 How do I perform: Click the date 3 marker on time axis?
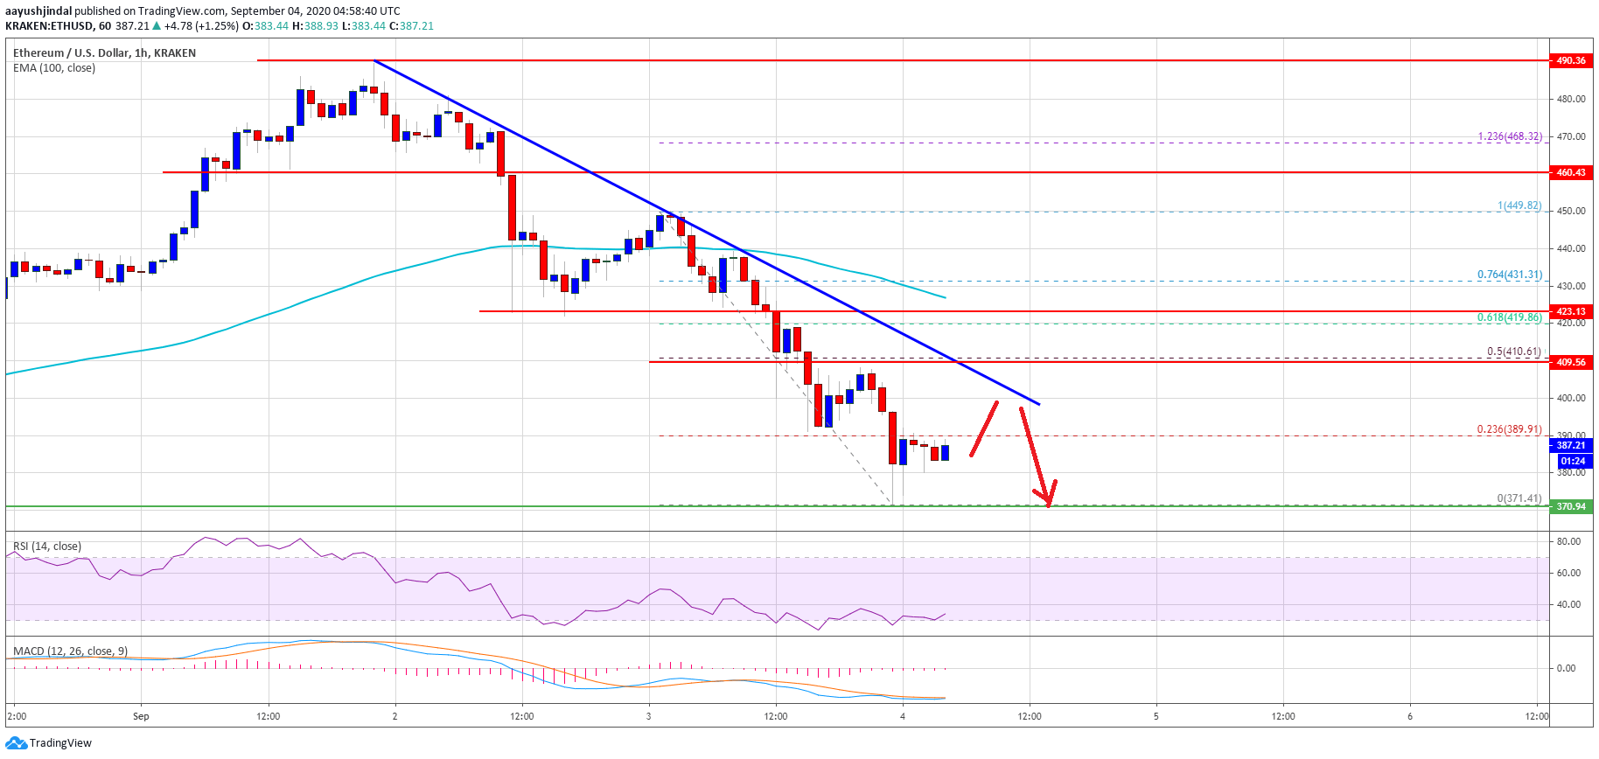pos(648,716)
